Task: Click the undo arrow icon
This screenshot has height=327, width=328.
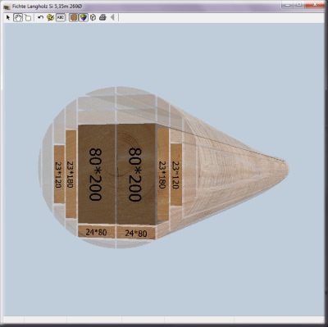Action: tap(41, 17)
